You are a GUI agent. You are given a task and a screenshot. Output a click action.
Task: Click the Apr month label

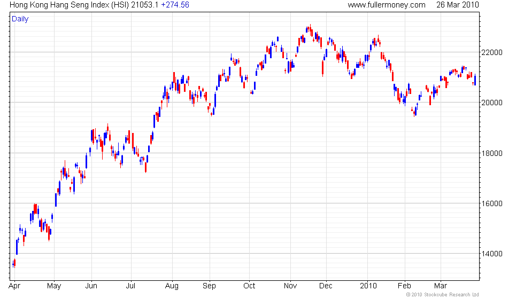tap(14, 286)
